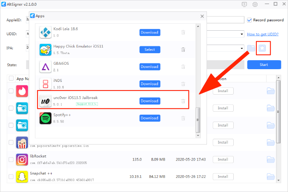288x192 pixels.
Task: Check the popcorn time row checkbox
Action: 11,142
